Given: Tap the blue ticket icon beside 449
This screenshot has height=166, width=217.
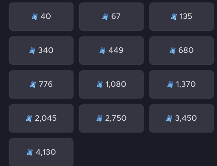Looking at the screenshot, I should (x=102, y=51).
